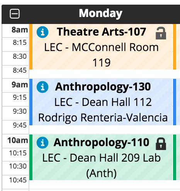Open info icon for Anthropology-110
Viewport: 180px width, 191px height.
(42, 143)
